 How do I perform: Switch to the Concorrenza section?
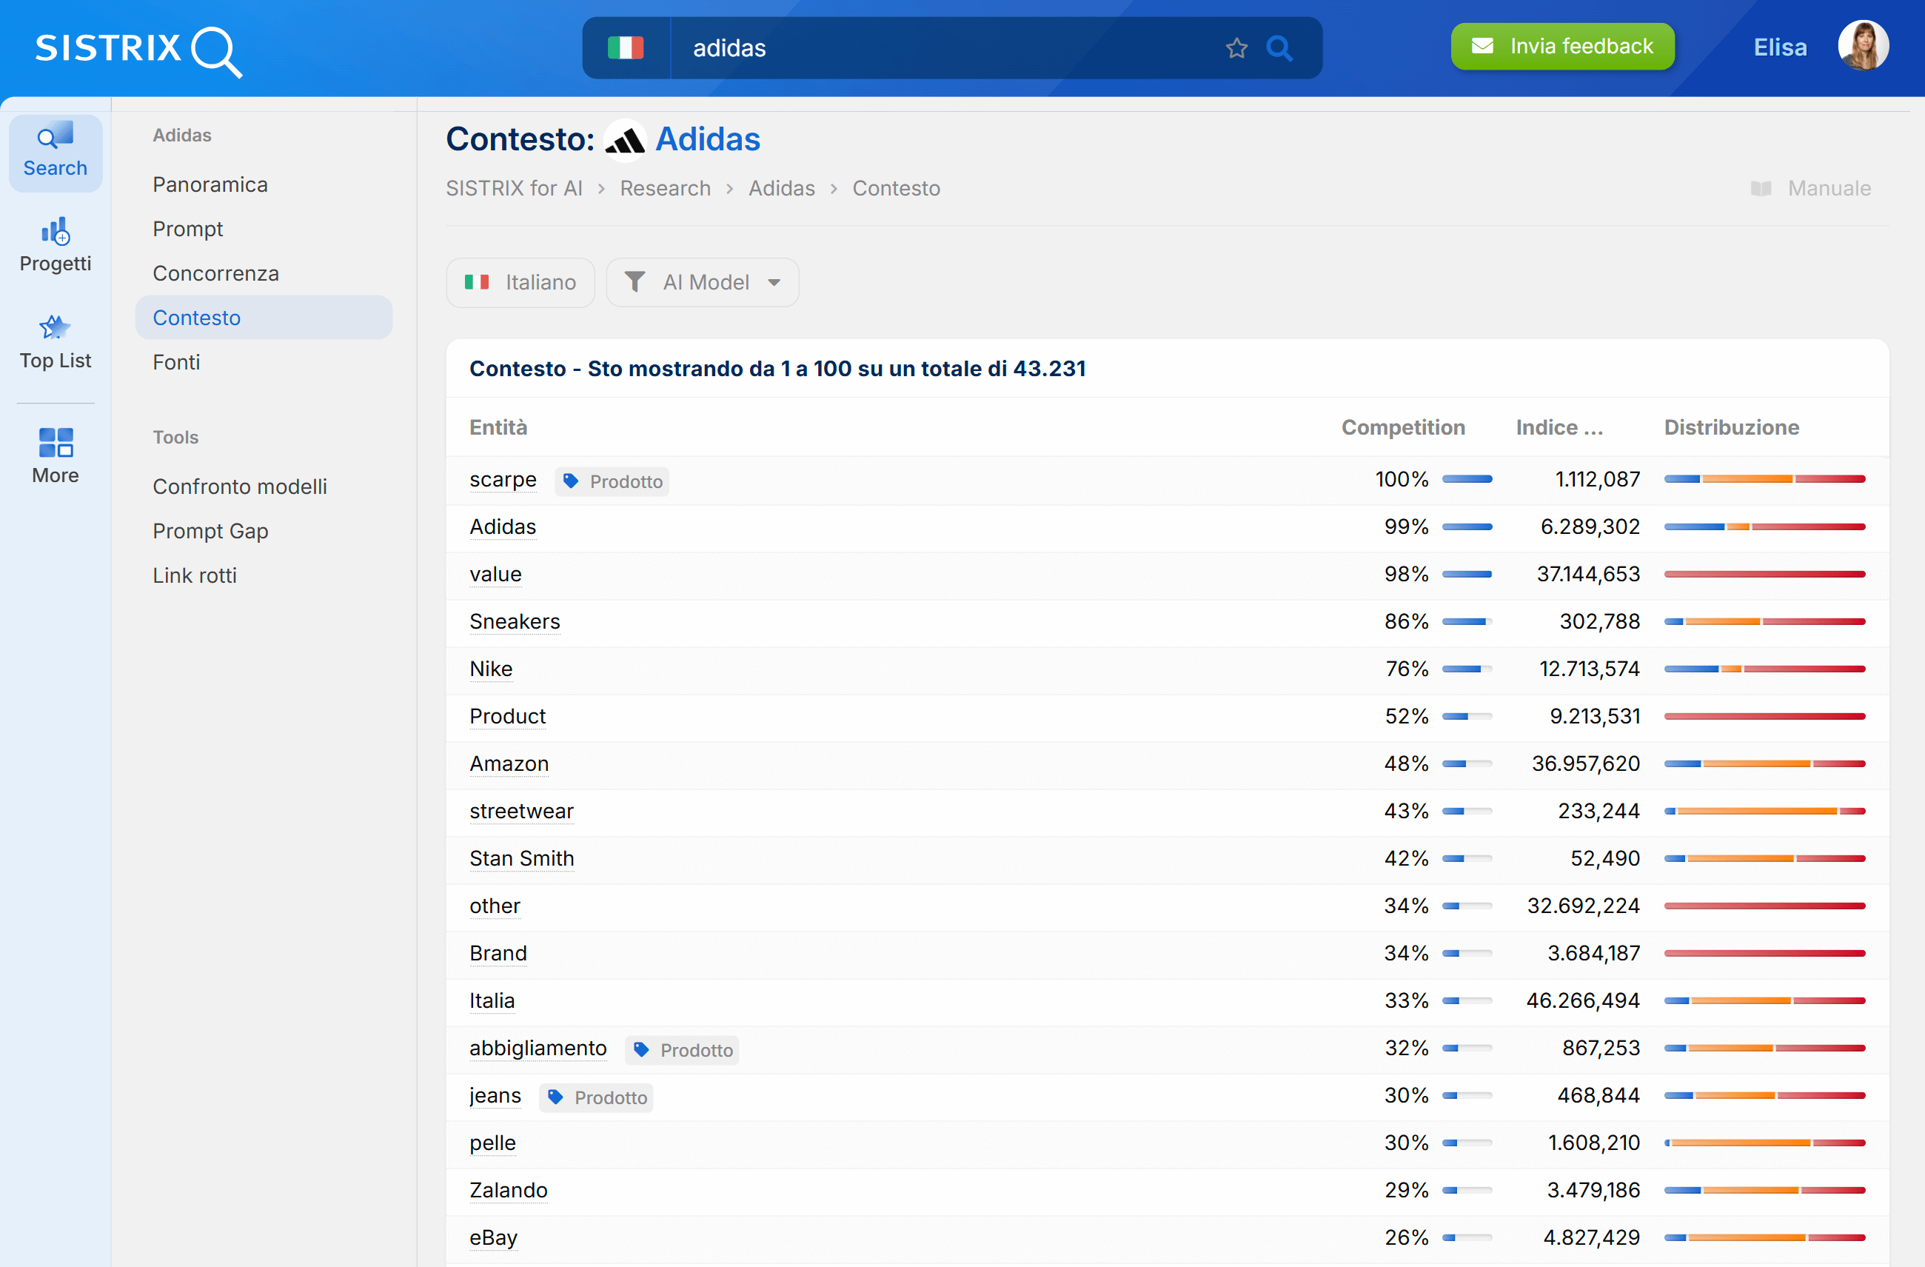tap(216, 273)
